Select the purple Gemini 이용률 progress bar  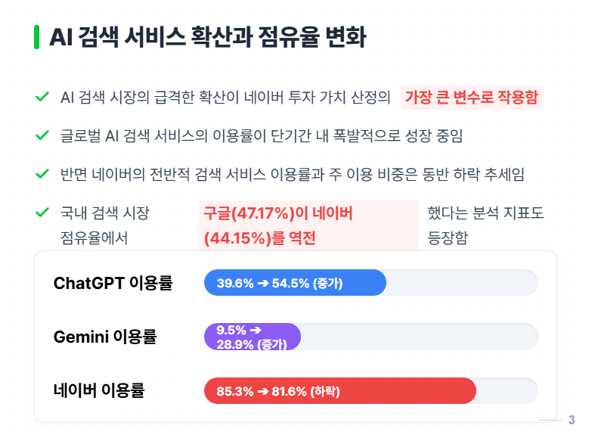pos(253,337)
